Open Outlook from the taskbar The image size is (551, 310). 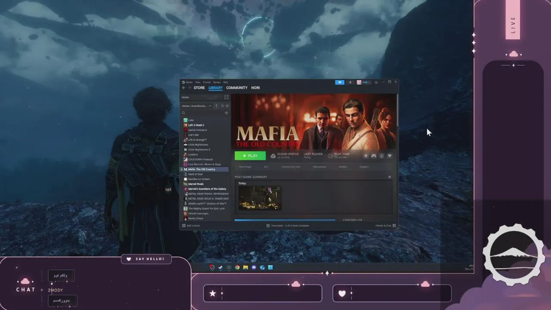[x=262, y=267]
